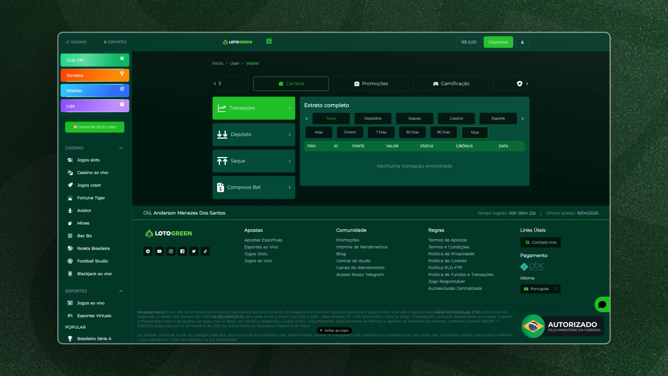
Task: Open the YouTube social icon in footer
Action: pyautogui.click(x=159, y=251)
